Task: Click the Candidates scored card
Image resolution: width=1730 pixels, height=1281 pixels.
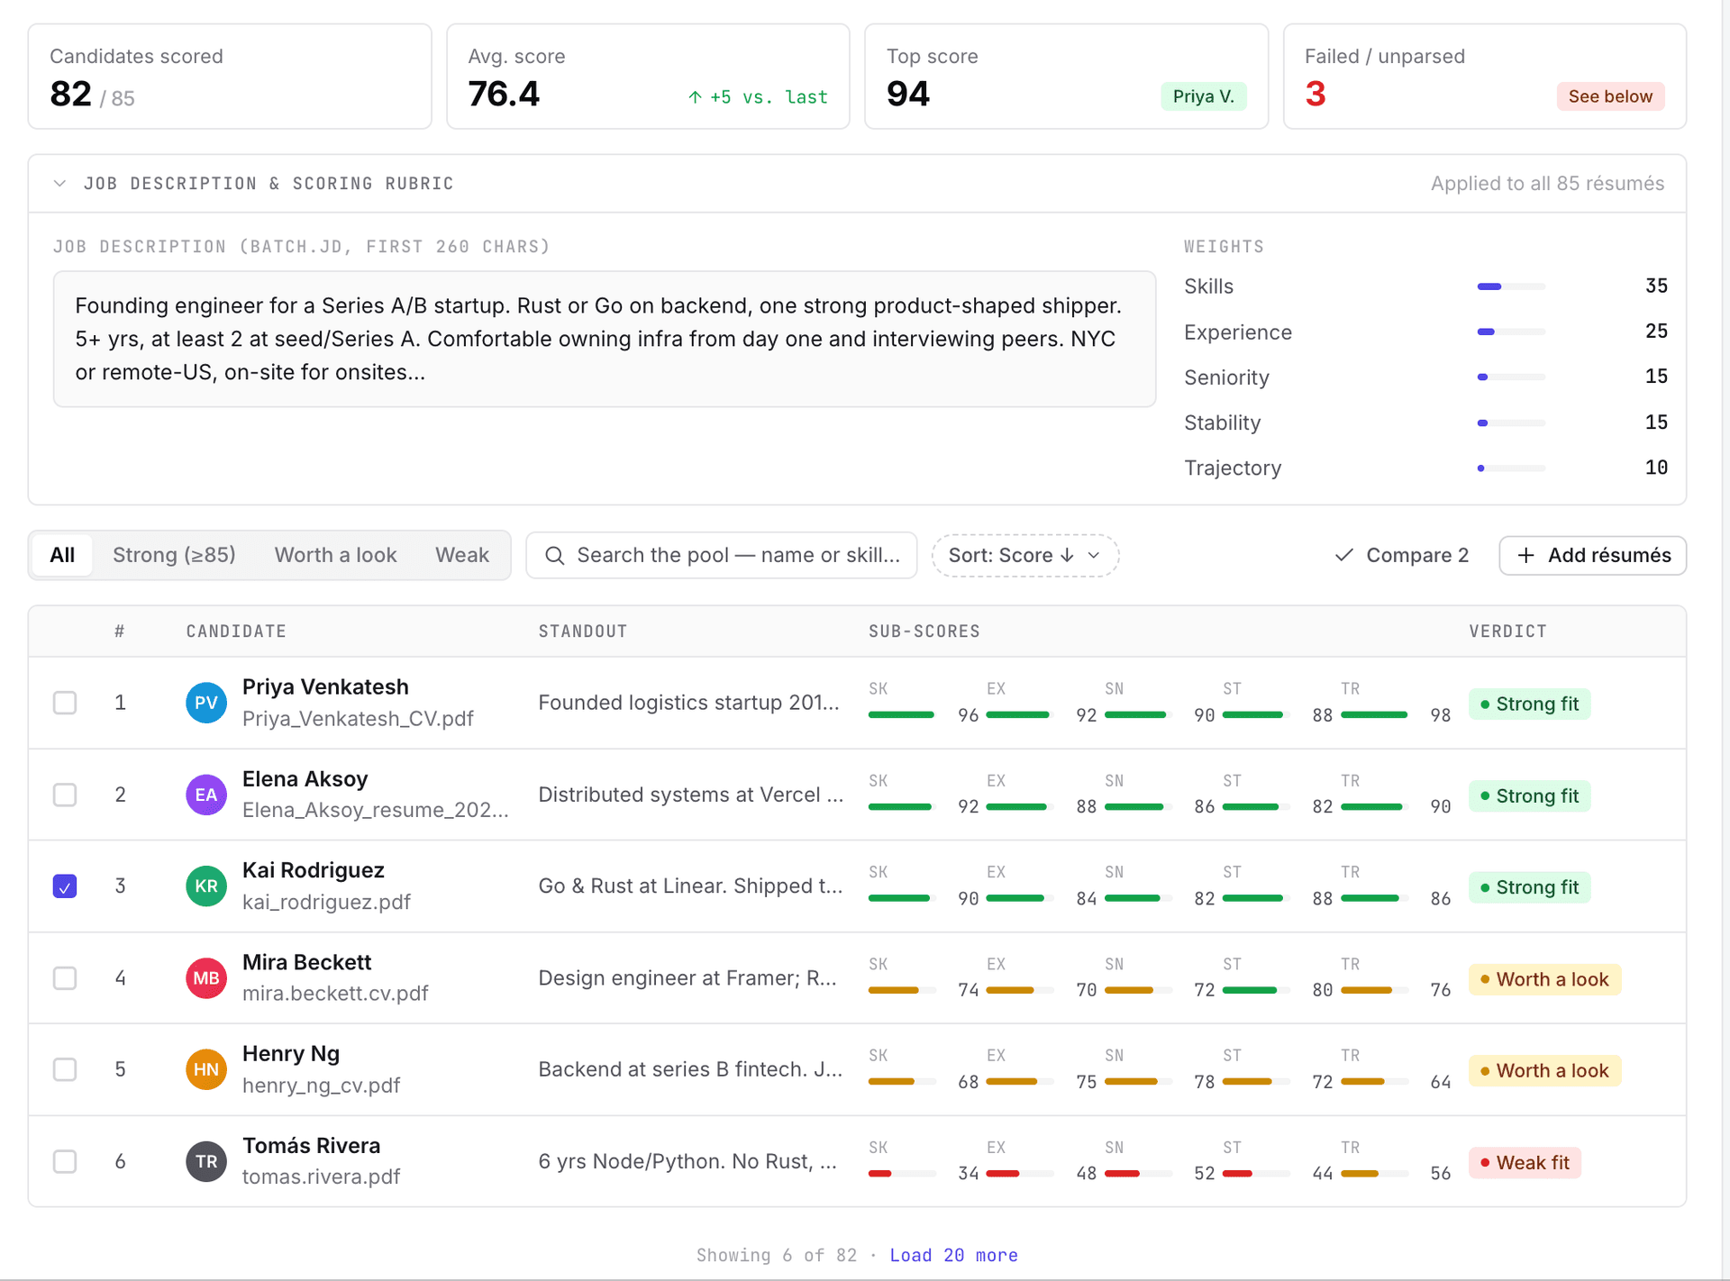Action: [x=230, y=77]
